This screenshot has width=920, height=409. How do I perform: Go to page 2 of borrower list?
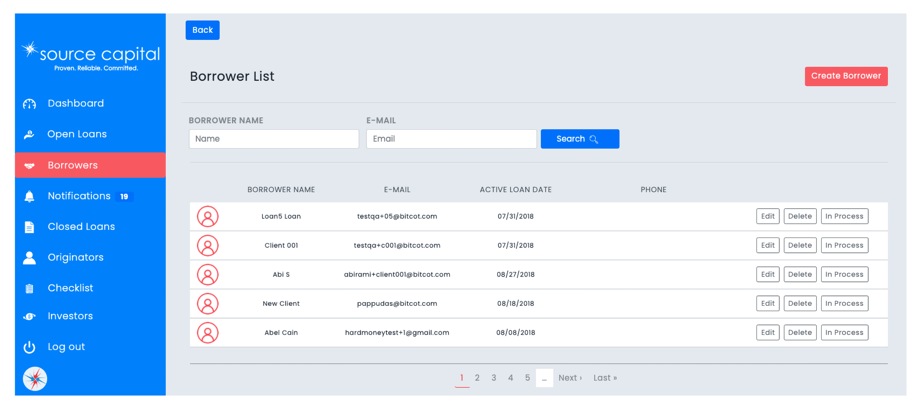coord(477,378)
